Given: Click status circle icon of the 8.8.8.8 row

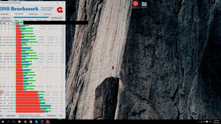Looking at the screenshot, I should tap(15, 29).
